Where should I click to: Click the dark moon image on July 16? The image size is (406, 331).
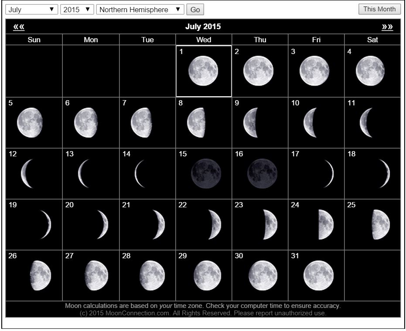[262, 173]
